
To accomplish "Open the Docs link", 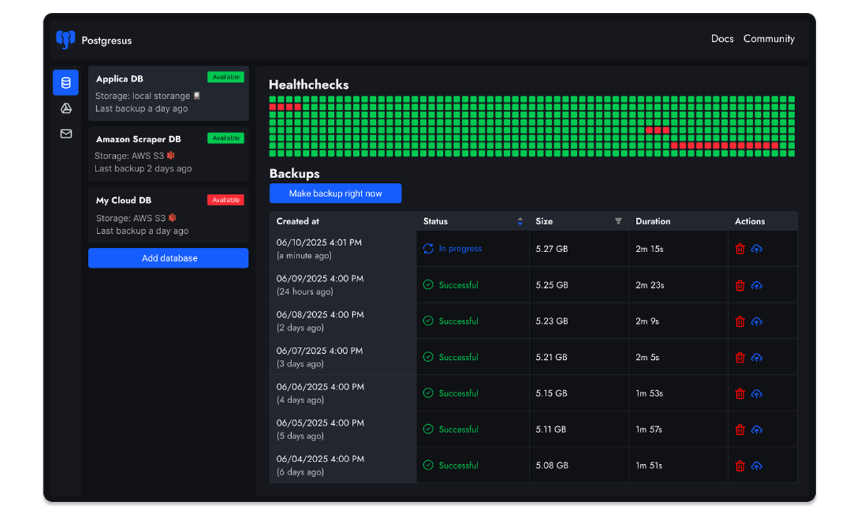I will tap(722, 39).
